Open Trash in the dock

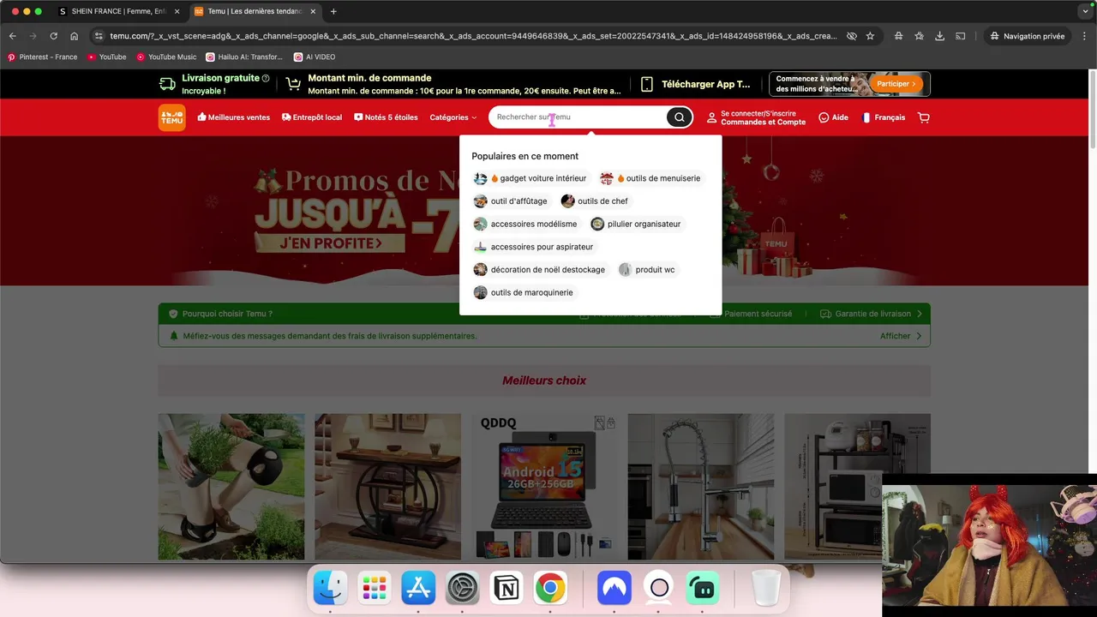tap(766, 588)
